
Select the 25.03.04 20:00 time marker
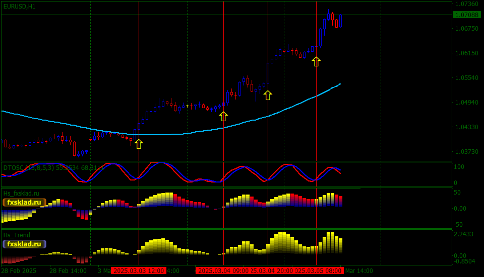[x=272, y=271]
